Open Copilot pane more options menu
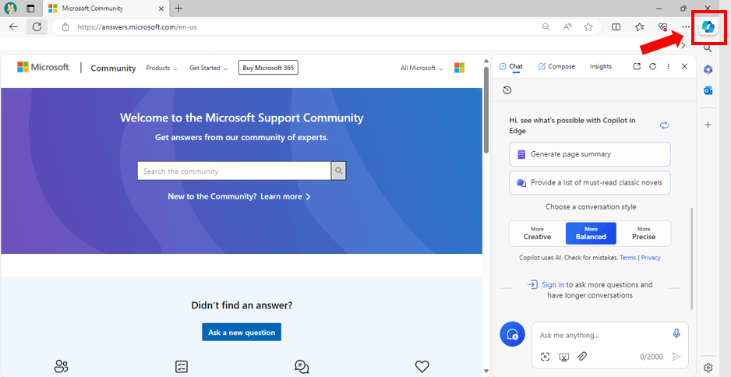This screenshot has width=731, height=377. (669, 67)
